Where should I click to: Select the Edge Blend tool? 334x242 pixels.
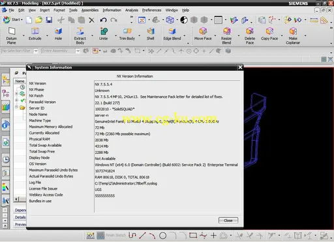click(x=172, y=34)
